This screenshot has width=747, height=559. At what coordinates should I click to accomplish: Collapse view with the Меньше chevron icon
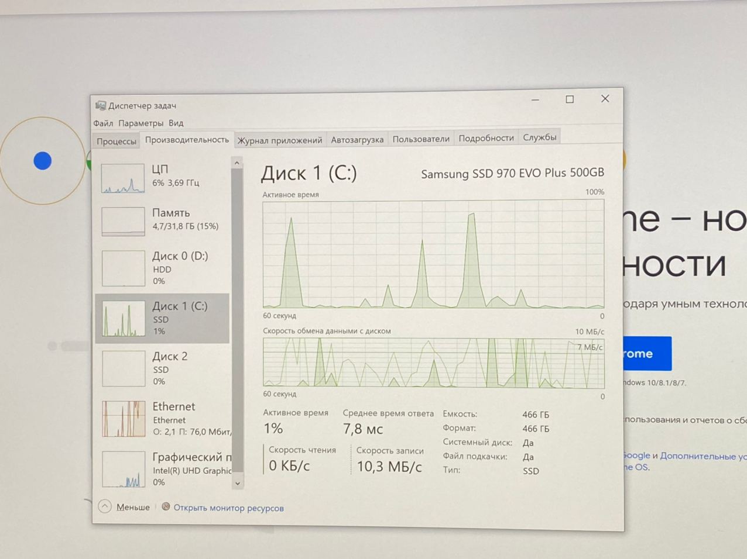pyautogui.click(x=105, y=507)
